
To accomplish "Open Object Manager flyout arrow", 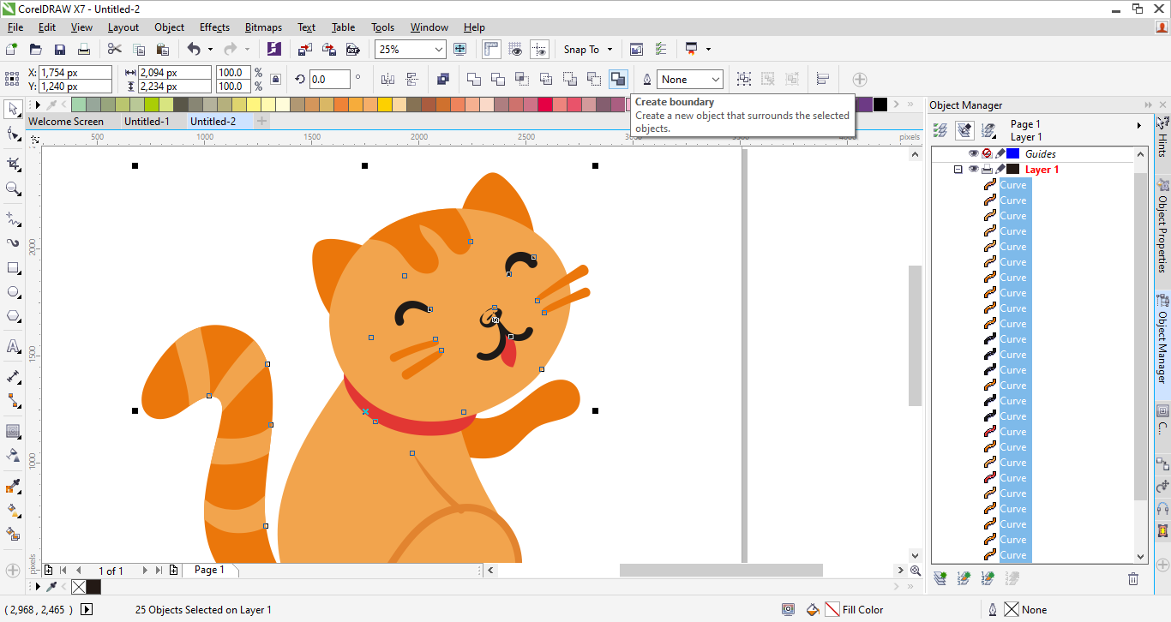I will 1139,126.
